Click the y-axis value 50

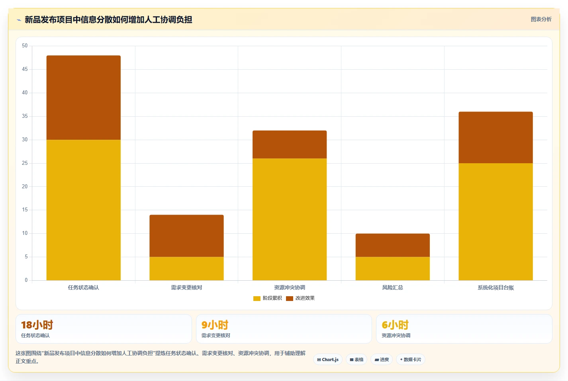(25, 46)
